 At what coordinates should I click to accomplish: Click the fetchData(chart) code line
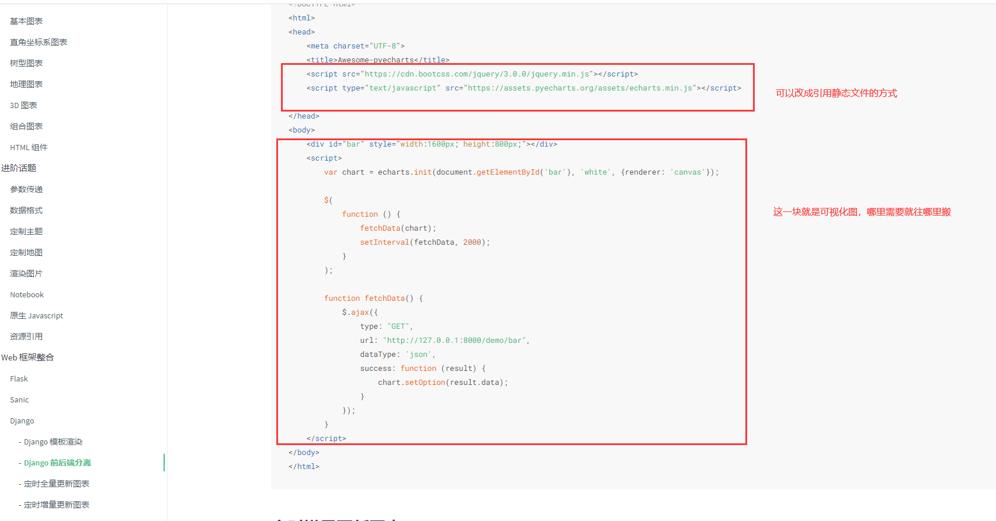398,228
